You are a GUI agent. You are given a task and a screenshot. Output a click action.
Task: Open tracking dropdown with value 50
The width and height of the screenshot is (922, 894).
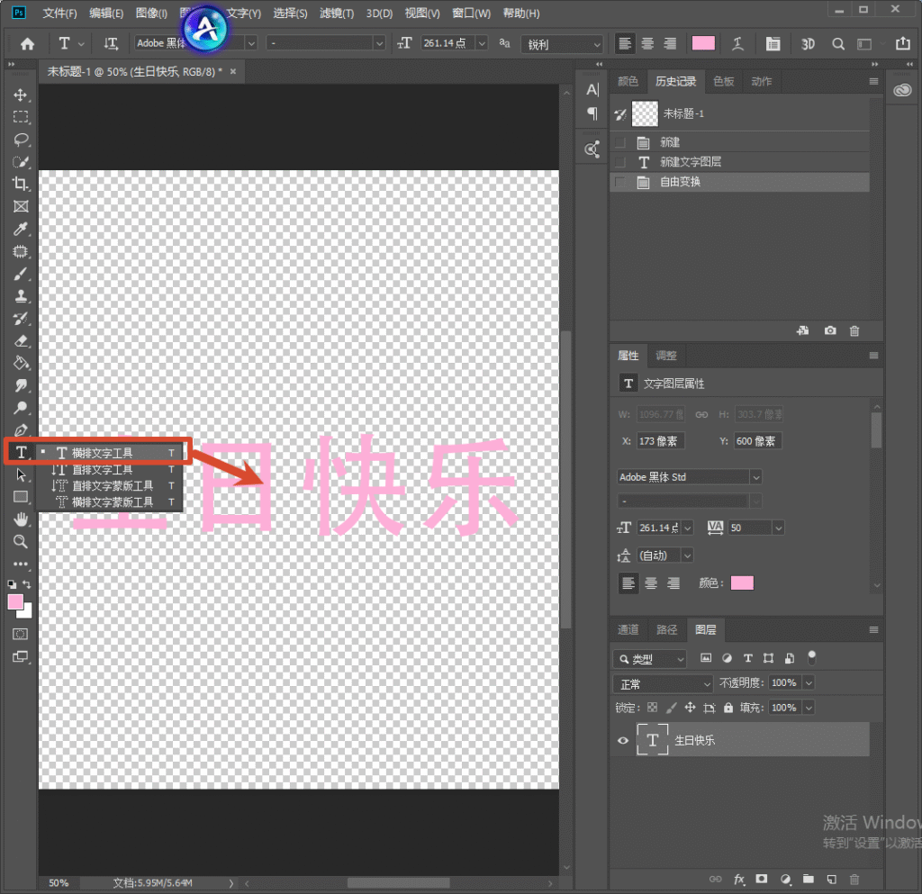(x=778, y=528)
